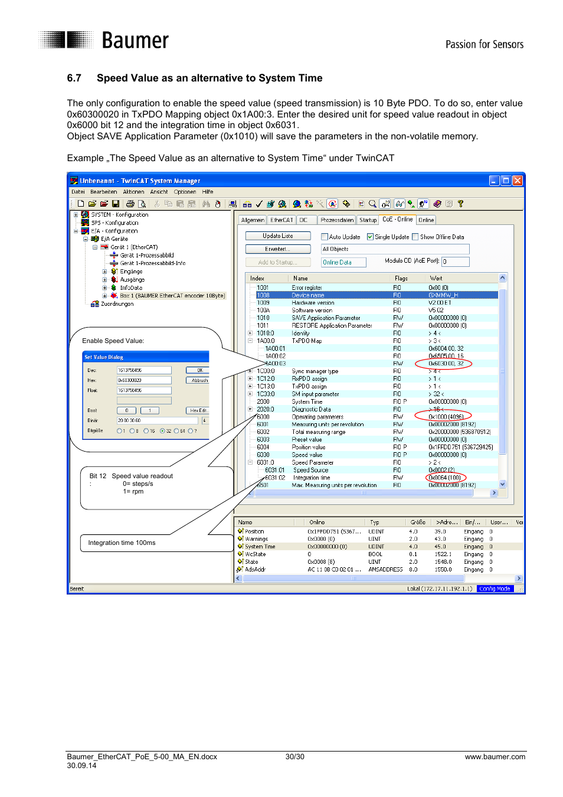Click the New document toolbar icon
This screenshot has height=797, width=563.
pos(80,204)
